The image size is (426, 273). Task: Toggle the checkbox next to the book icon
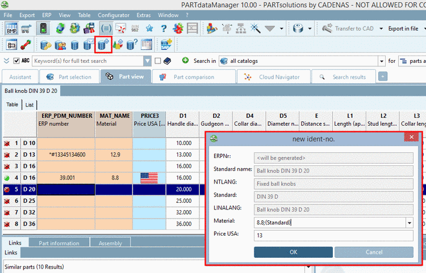click(x=157, y=61)
